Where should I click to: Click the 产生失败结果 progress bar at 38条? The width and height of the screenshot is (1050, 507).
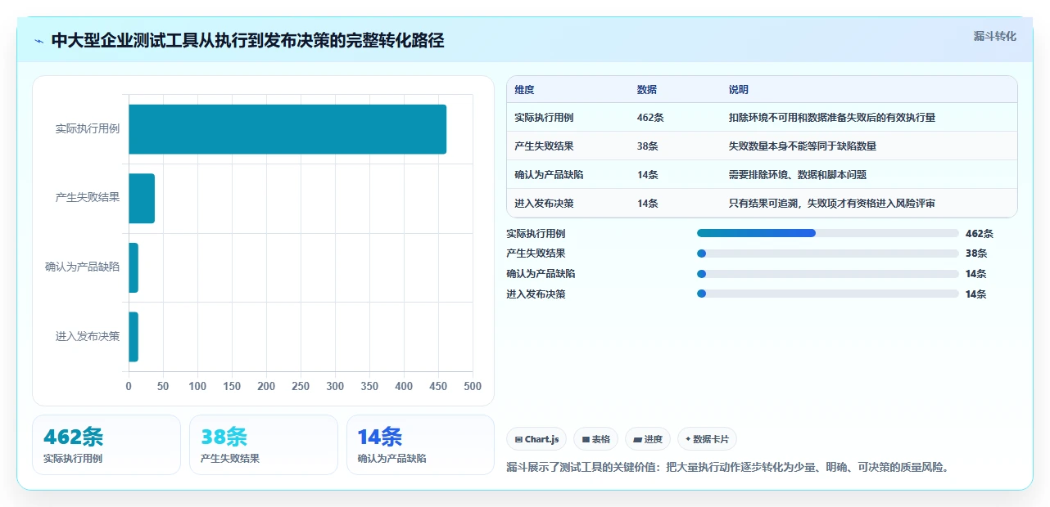pyautogui.click(x=827, y=253)
